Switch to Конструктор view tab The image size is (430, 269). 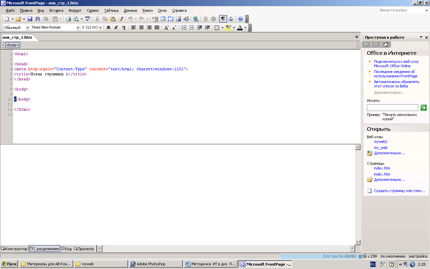[x=14, y=249]
